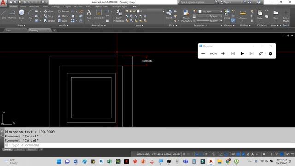Open Help with the question mark icon
The image size is (295, 166).
click(259, 2)
